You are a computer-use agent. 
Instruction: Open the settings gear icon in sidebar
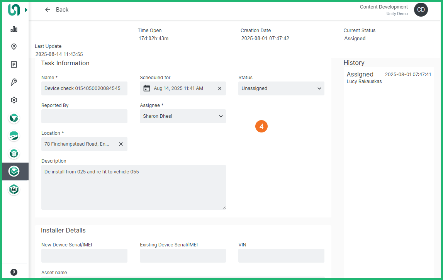tap(14, 100)
